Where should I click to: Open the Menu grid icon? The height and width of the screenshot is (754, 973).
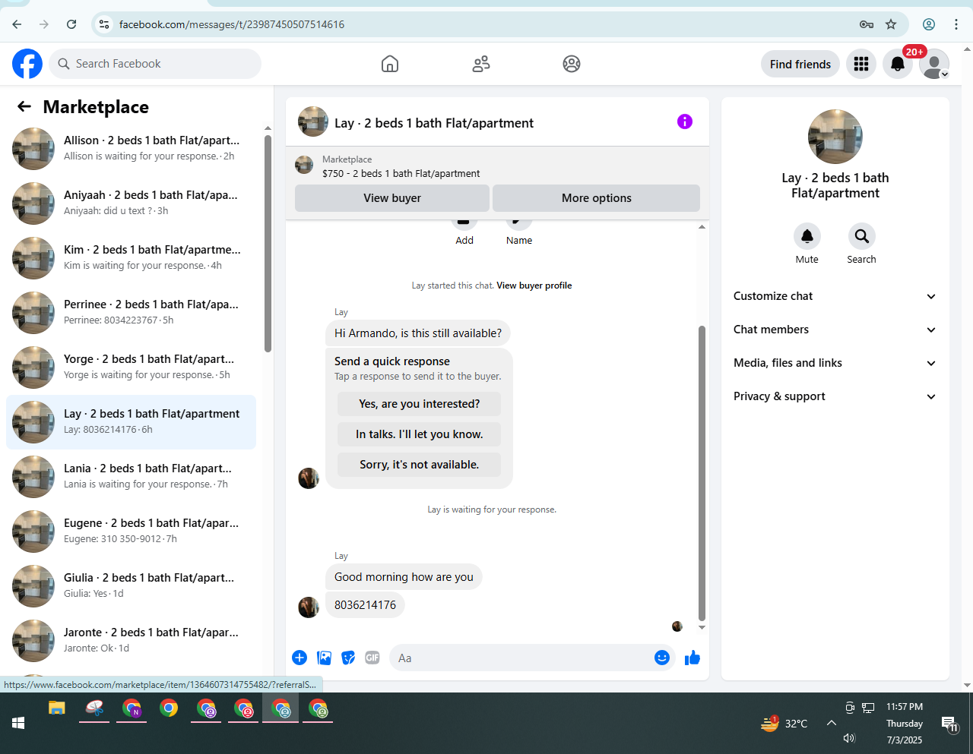(x=861, y=64)
